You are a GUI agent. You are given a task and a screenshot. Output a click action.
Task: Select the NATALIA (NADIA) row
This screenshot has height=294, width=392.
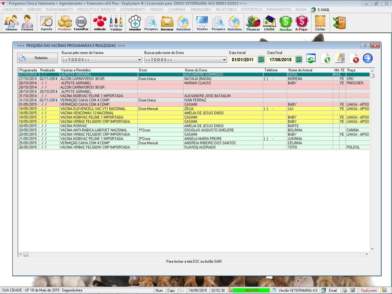(194, 79)
